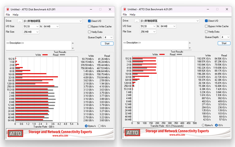The image size is (235, 147).
Task: Click red Write legend swatch, right window
Action: click(x=162, y=55)
